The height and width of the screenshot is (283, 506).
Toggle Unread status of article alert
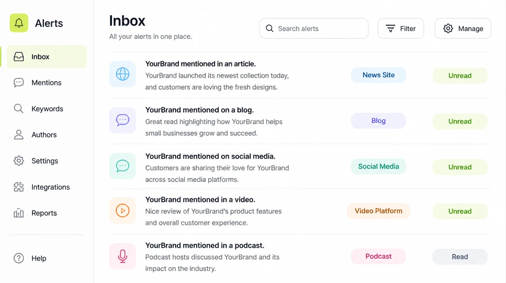tap(460, 76)
